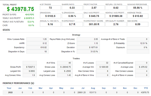
Task: Select the Stagnation in Days field 18
Action: 37,52
